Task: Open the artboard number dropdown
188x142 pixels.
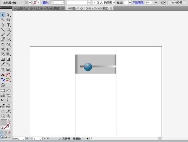Action: [41, 139]
